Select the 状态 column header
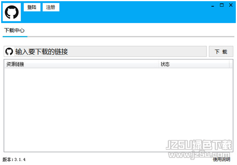237x165 pixels. [194, 64]
